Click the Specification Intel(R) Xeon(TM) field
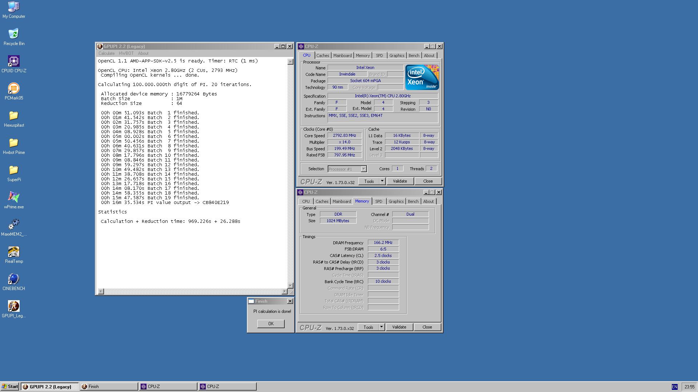Screen dimensions: 698x392 [383, 96]
